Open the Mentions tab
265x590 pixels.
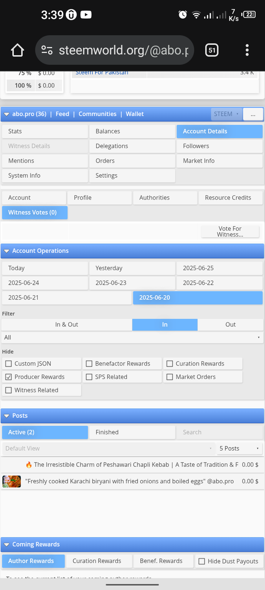45,161
